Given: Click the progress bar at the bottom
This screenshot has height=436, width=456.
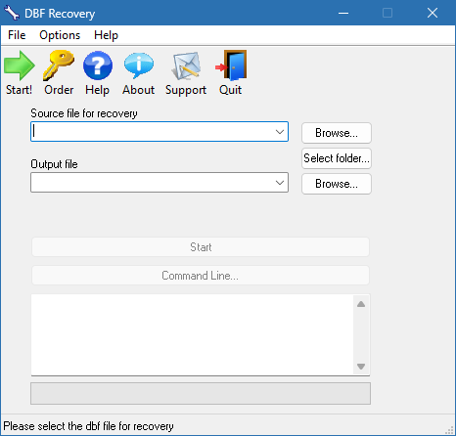Looking at the screenshot, I should [x=201, y=394].
